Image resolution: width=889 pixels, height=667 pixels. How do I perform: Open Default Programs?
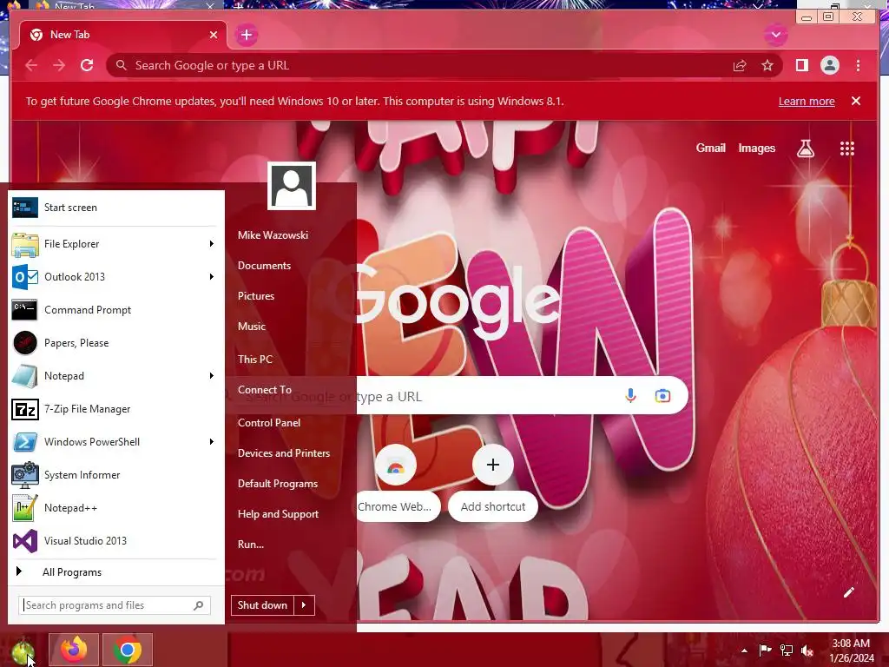pos(277,484)
